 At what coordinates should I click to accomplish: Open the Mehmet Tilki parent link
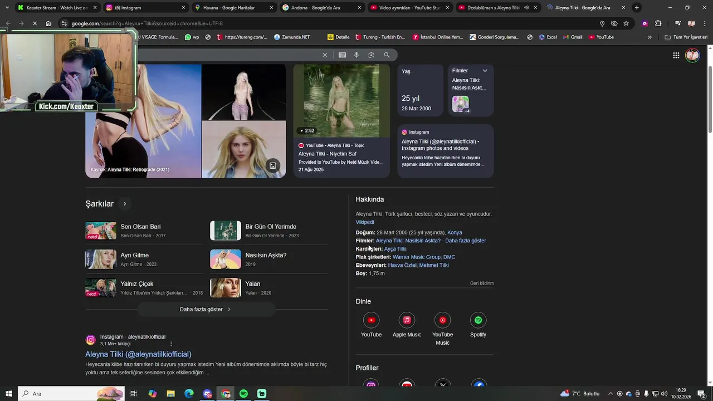pos(434,265)
